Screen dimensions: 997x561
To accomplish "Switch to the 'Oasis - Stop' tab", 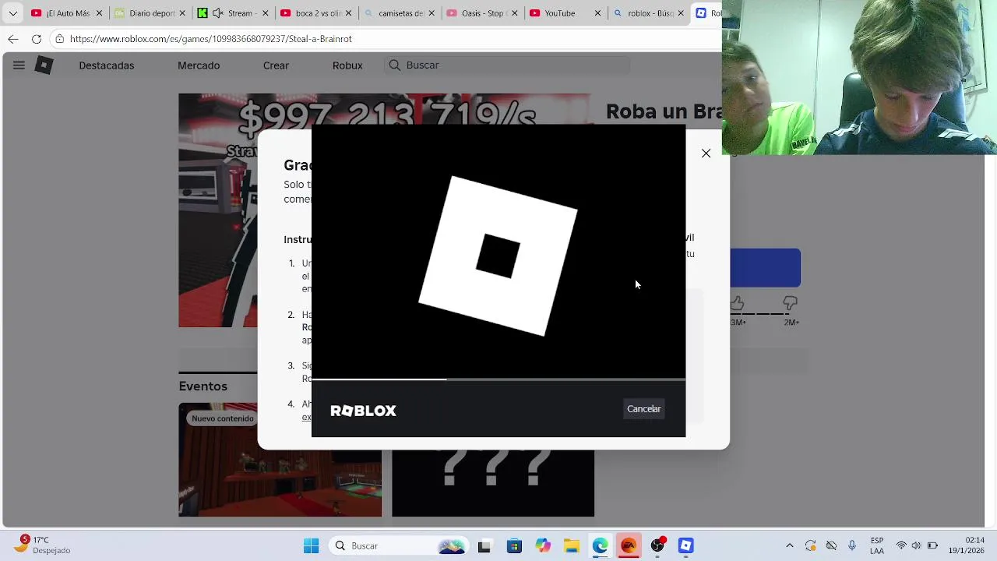I will (x=483, y=13).
